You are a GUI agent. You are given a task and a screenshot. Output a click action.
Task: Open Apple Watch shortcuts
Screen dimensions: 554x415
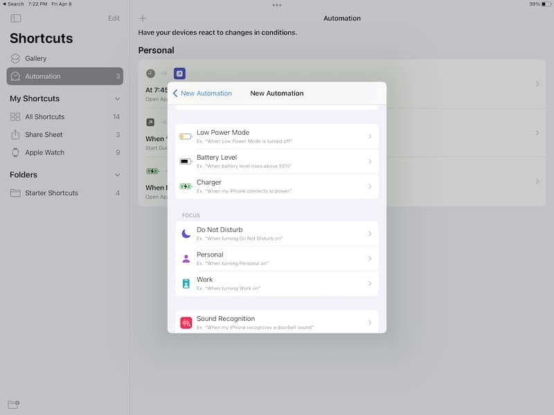pos(64,152)
